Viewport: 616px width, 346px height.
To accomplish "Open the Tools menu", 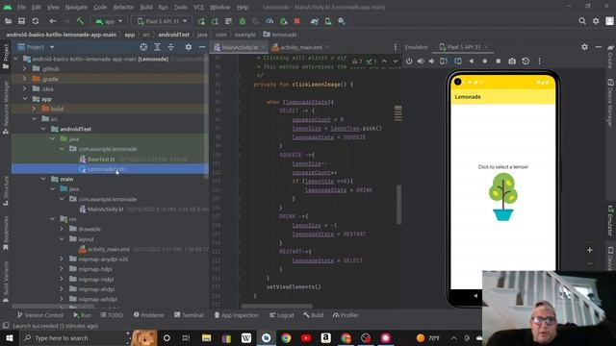I will [x=180, y=7].
